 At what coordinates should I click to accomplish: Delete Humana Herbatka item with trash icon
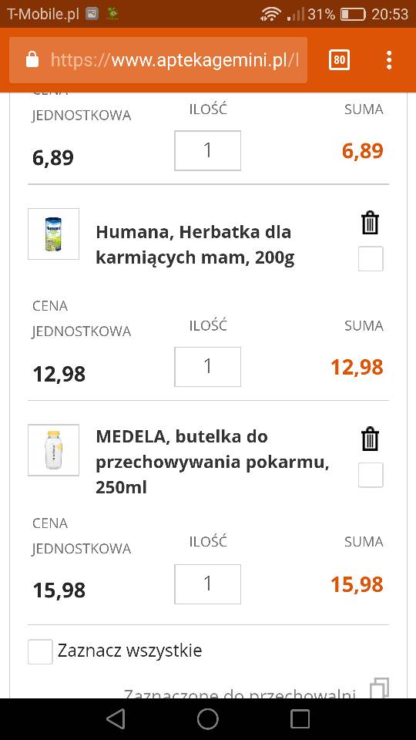click(371, 224)
